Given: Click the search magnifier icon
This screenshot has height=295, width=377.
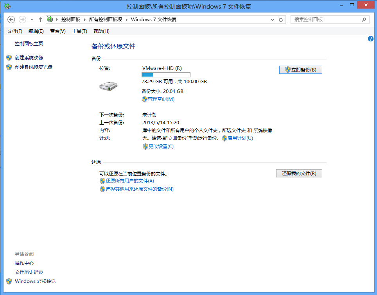Looking at the screenshot, I should click(364, 20).
